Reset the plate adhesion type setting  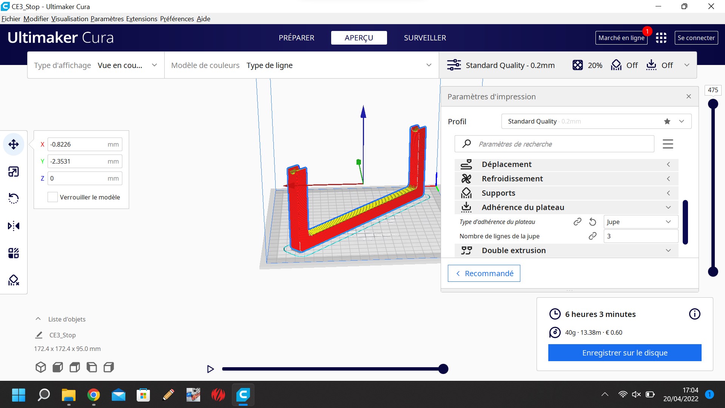tap(592, 222)
